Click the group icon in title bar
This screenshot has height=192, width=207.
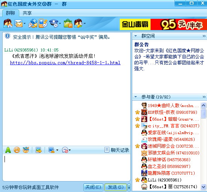(x=4, y=4)
